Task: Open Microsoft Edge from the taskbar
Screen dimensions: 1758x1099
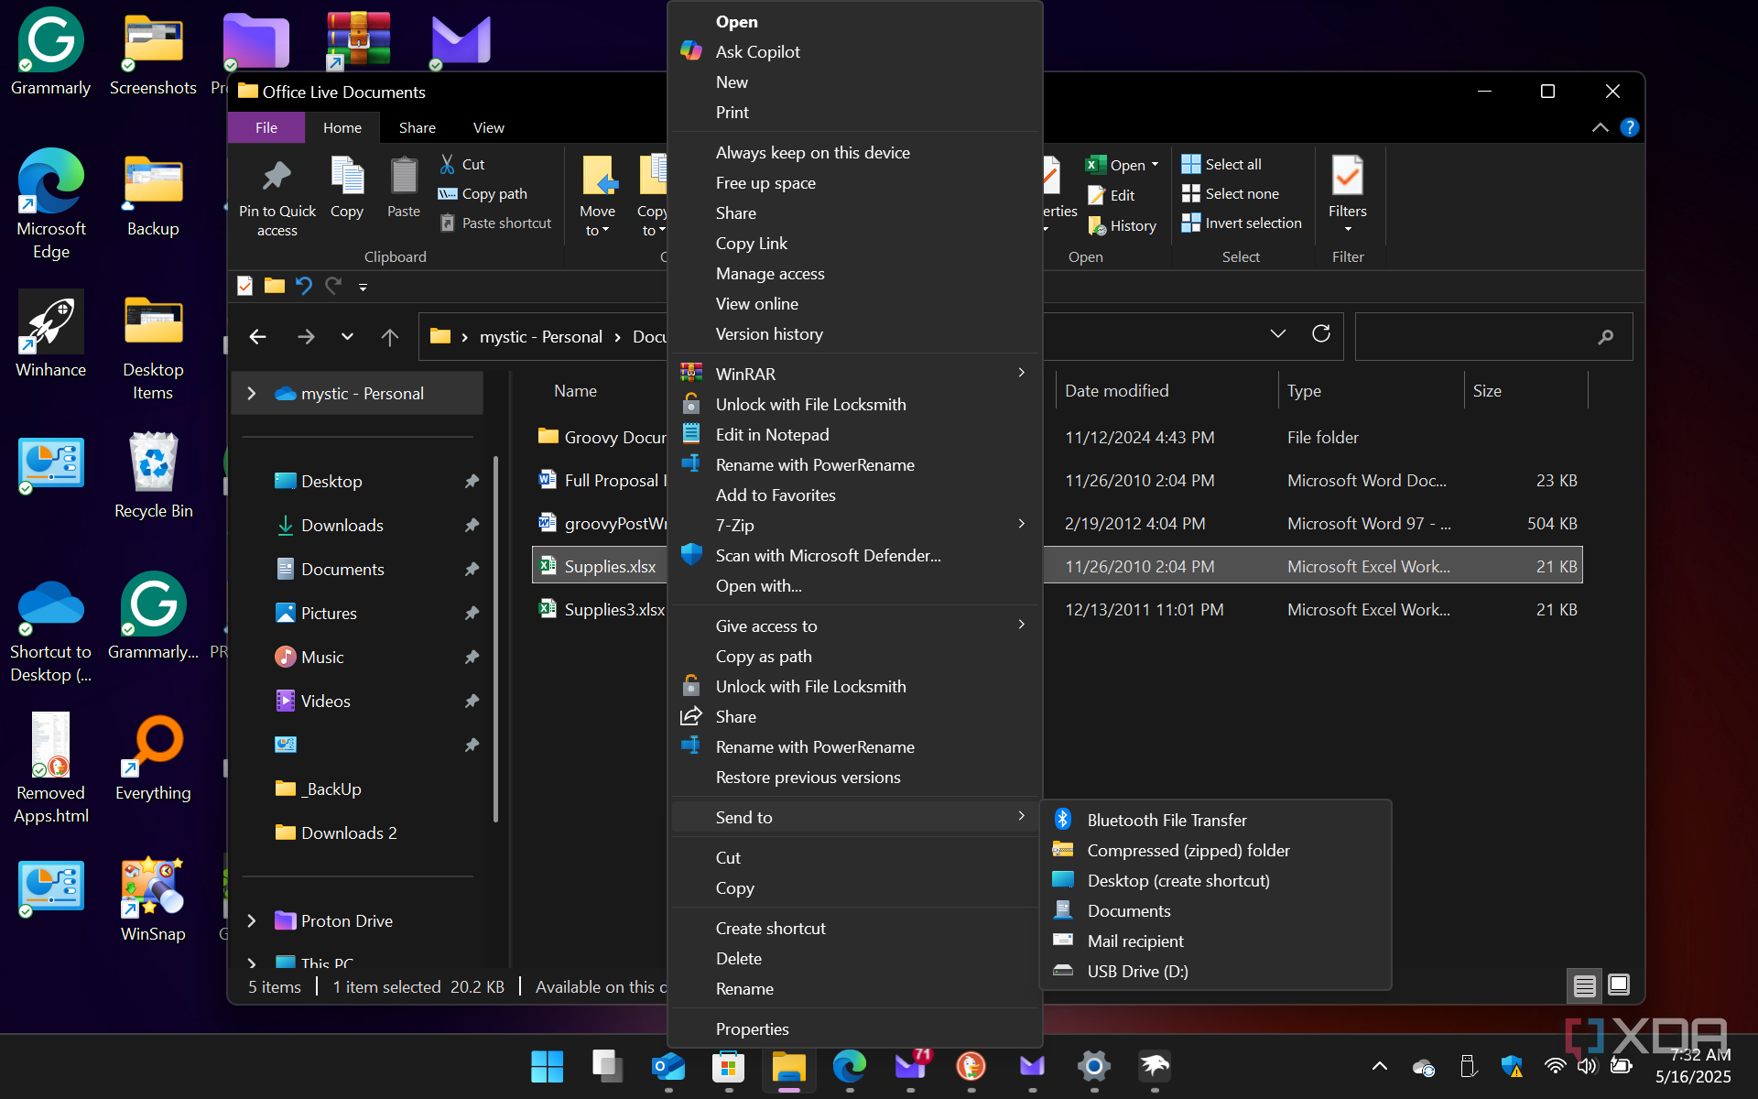Action: [x=849, y=1066]
